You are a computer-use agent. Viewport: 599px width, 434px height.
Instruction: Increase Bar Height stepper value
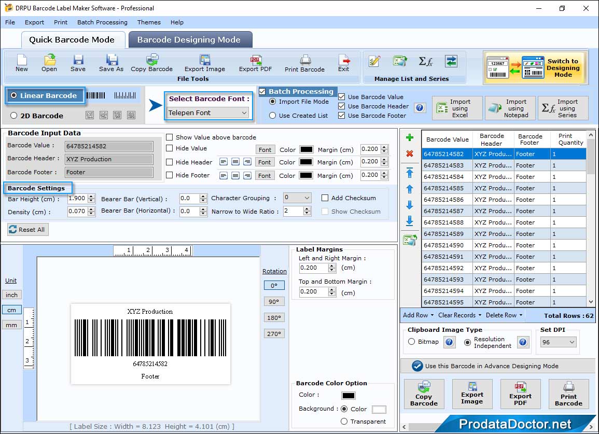(x=91, y=197)
